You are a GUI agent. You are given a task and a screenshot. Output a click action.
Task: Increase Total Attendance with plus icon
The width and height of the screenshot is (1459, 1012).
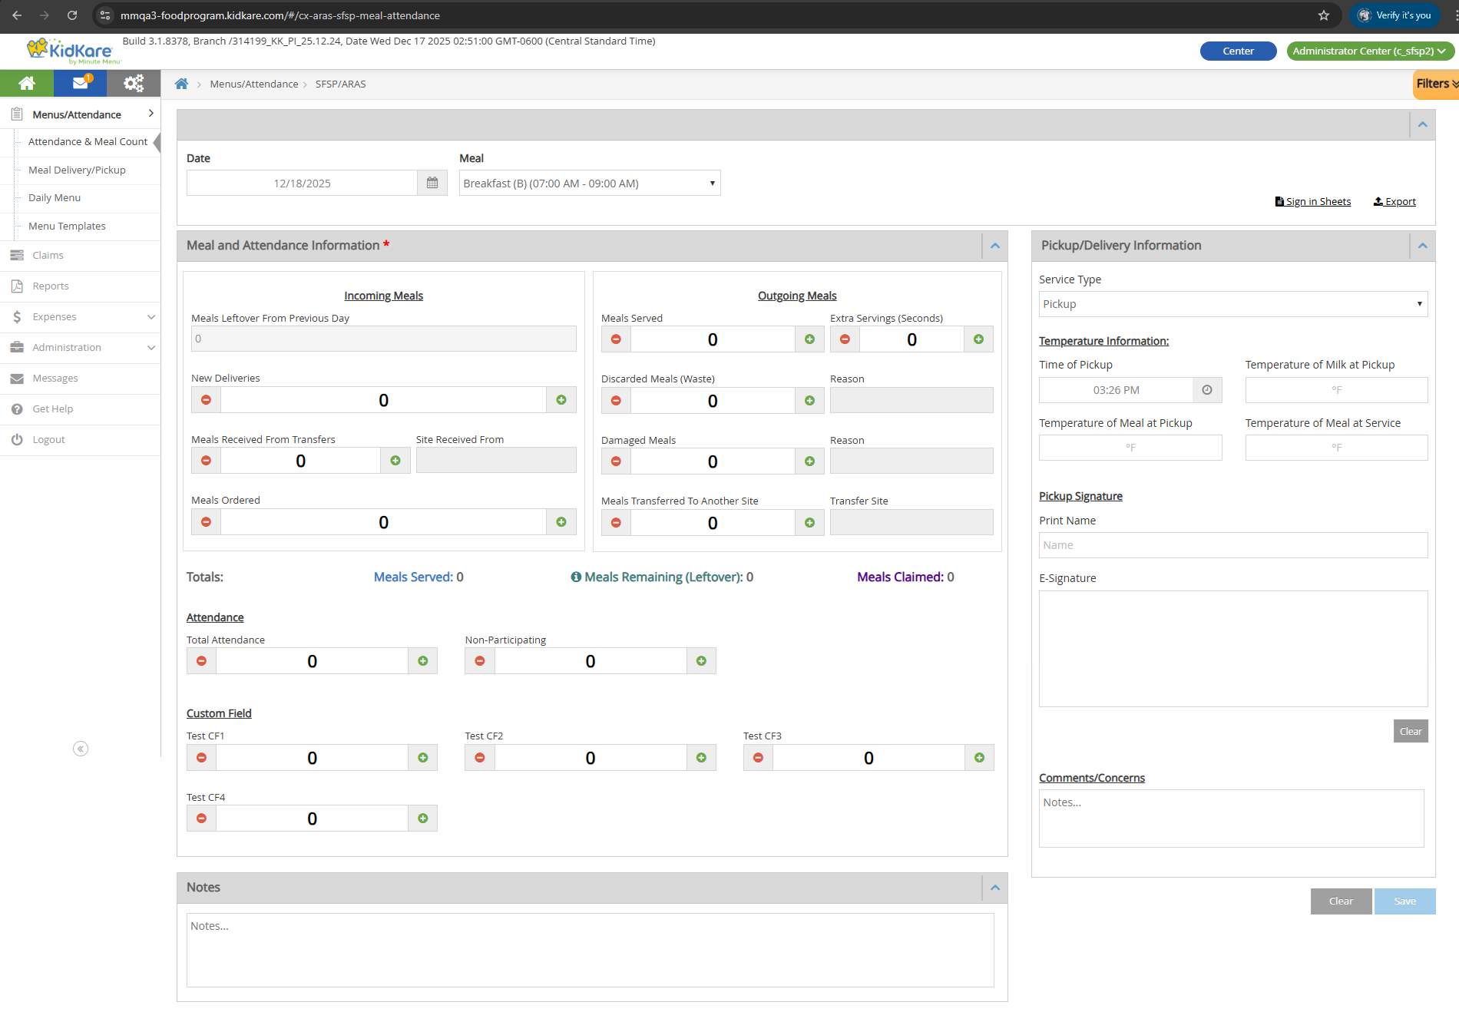(422, 661)
